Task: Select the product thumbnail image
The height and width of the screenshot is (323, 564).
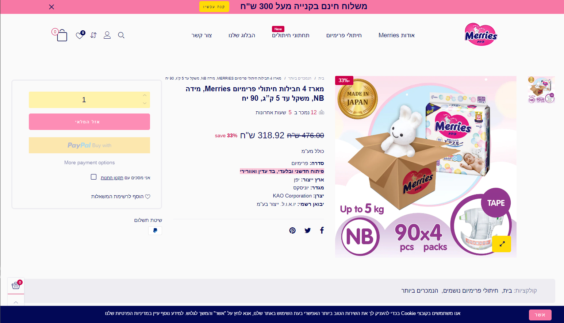Action: (541, 89)
